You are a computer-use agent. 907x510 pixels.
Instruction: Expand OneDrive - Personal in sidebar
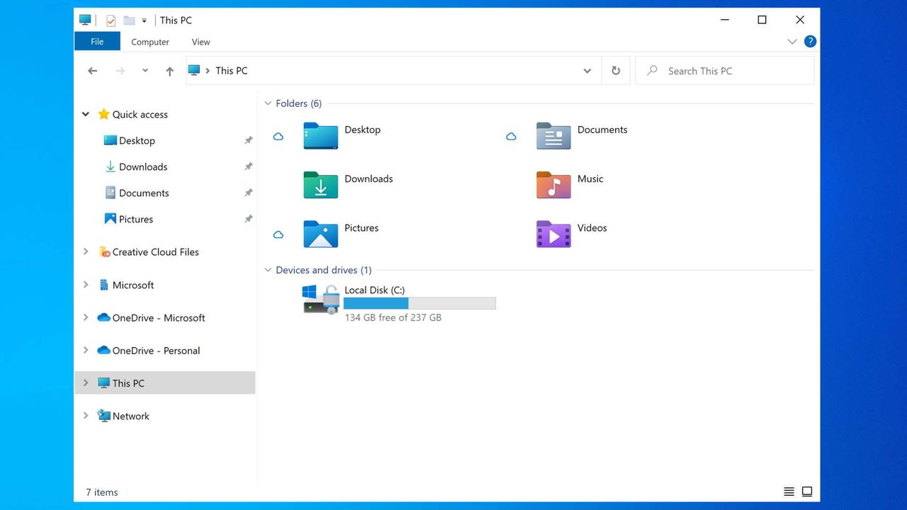[x=86, y=350]
